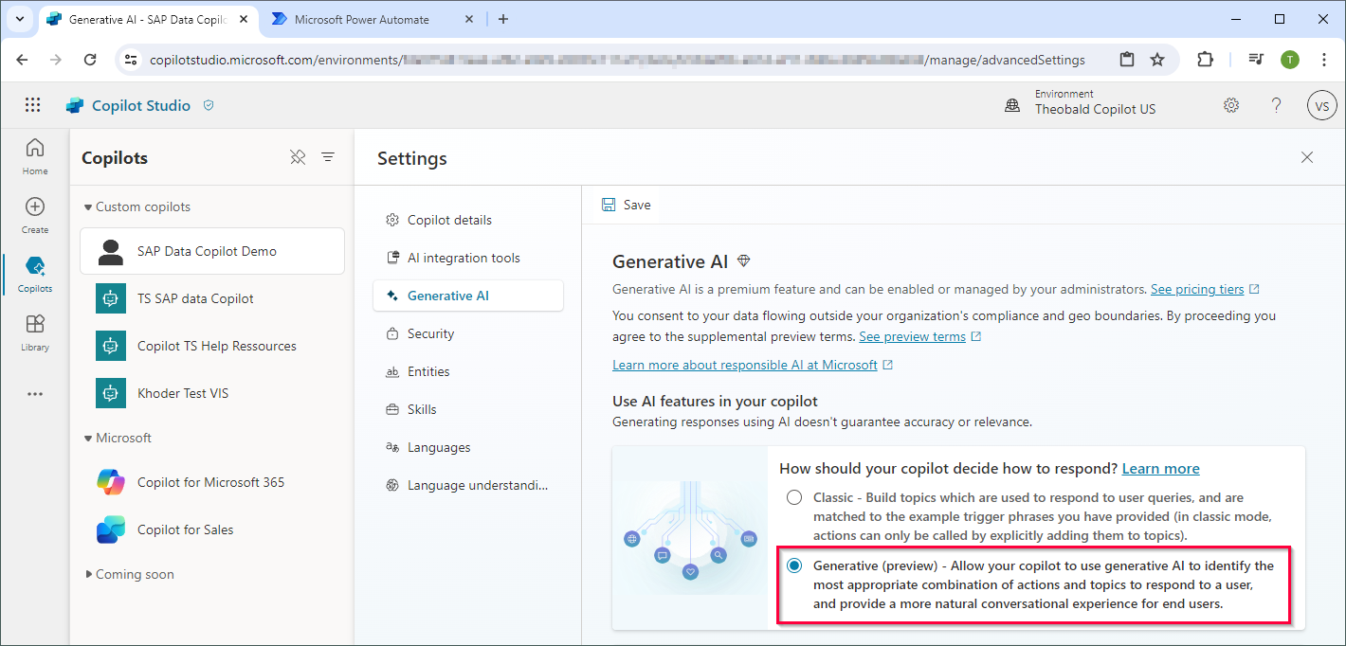Select TS SAP data Copilot
The width and height of the screenshot is (1346, 646).
click(x=212, y=298)
